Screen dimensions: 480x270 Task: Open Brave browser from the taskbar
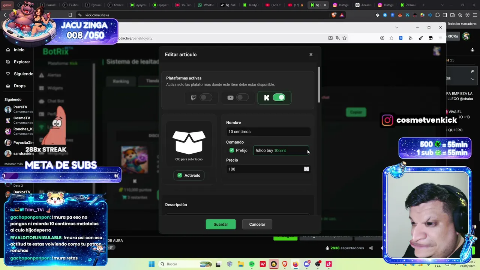point(285,264)
